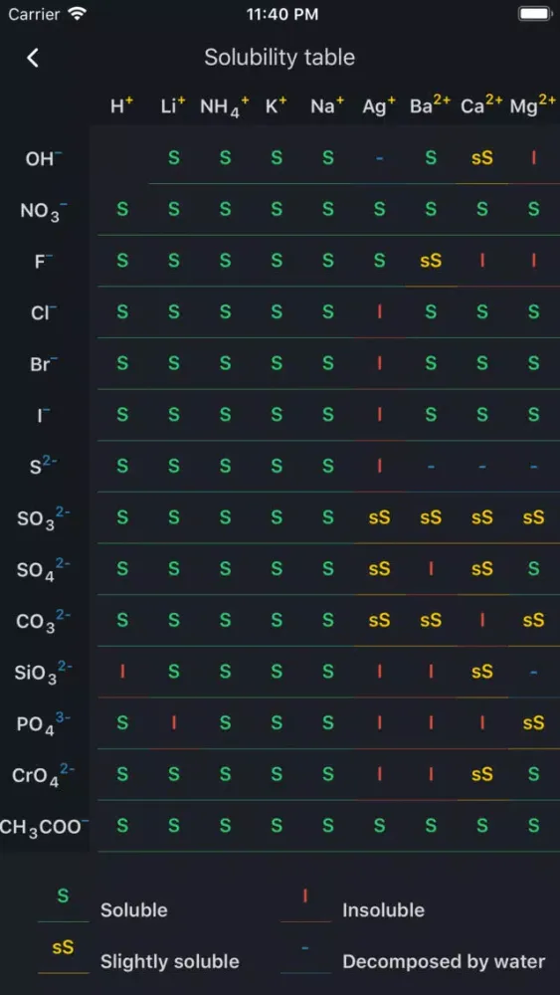The image size is (560, 995).
Task: Tap the Solubility table title
Action: tap(280, 58)
